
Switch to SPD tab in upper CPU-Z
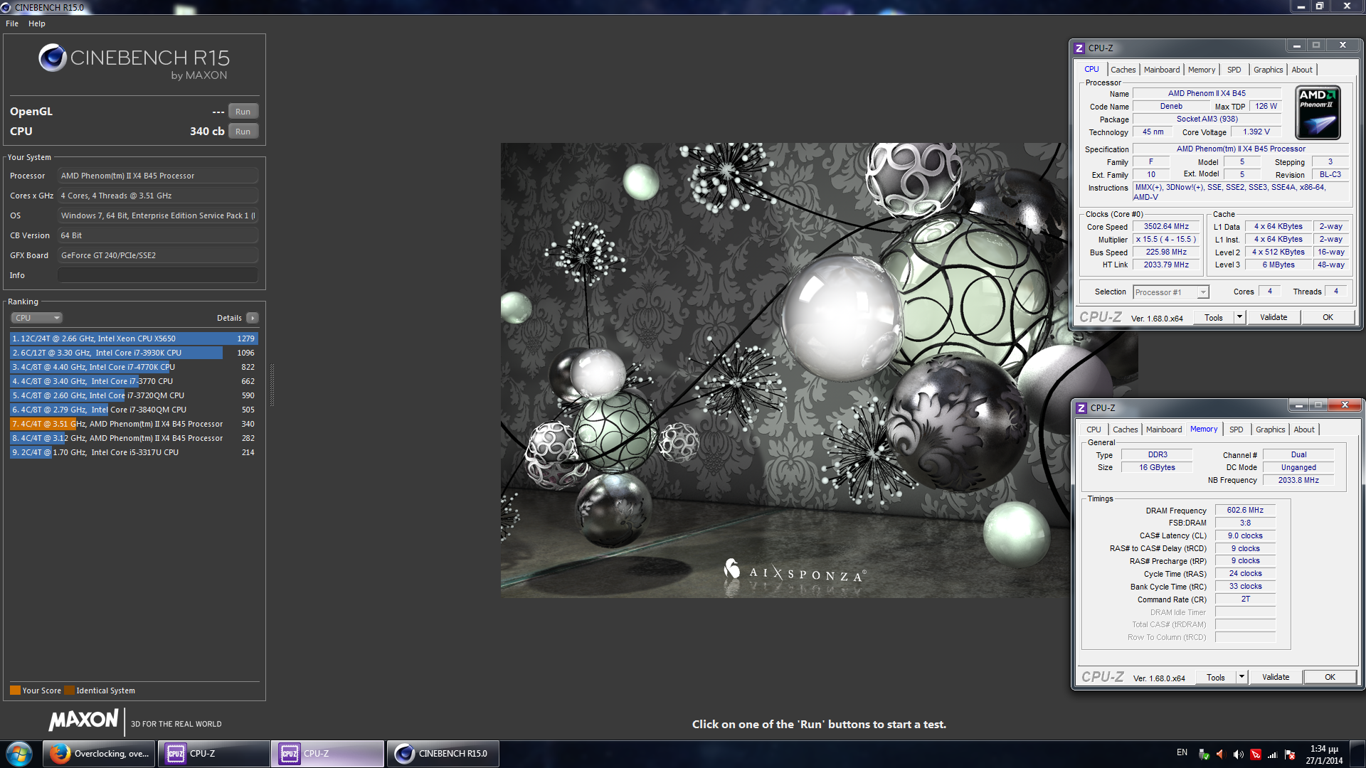pos(1234,70)
